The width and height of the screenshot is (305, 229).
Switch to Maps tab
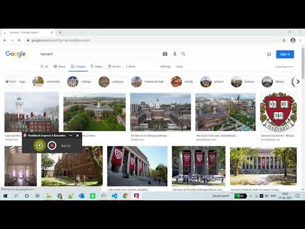click(97, 66)
